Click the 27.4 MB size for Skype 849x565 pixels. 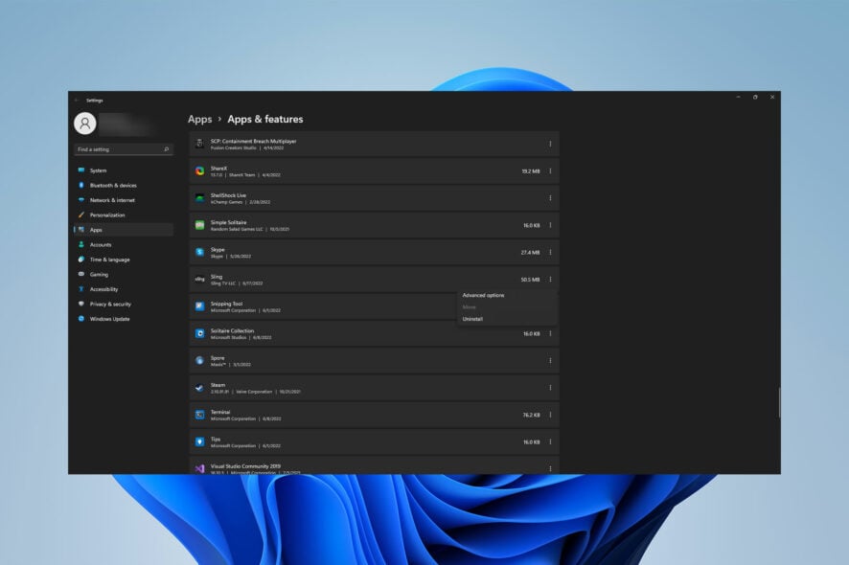click(531, 252)
